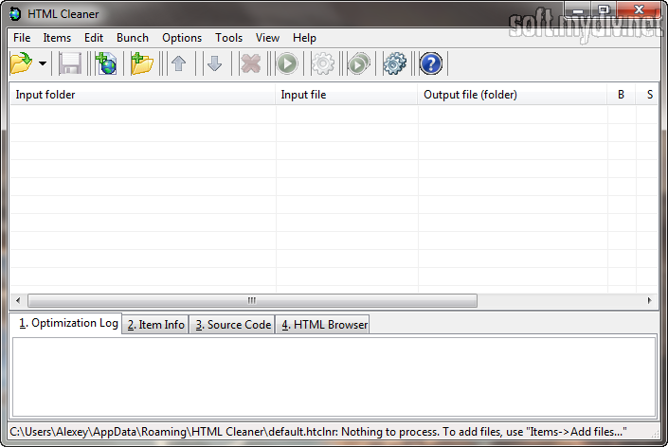Click the save floppy disk icon
The height and width of the screenshot is (447, 668).
[70, 64]
